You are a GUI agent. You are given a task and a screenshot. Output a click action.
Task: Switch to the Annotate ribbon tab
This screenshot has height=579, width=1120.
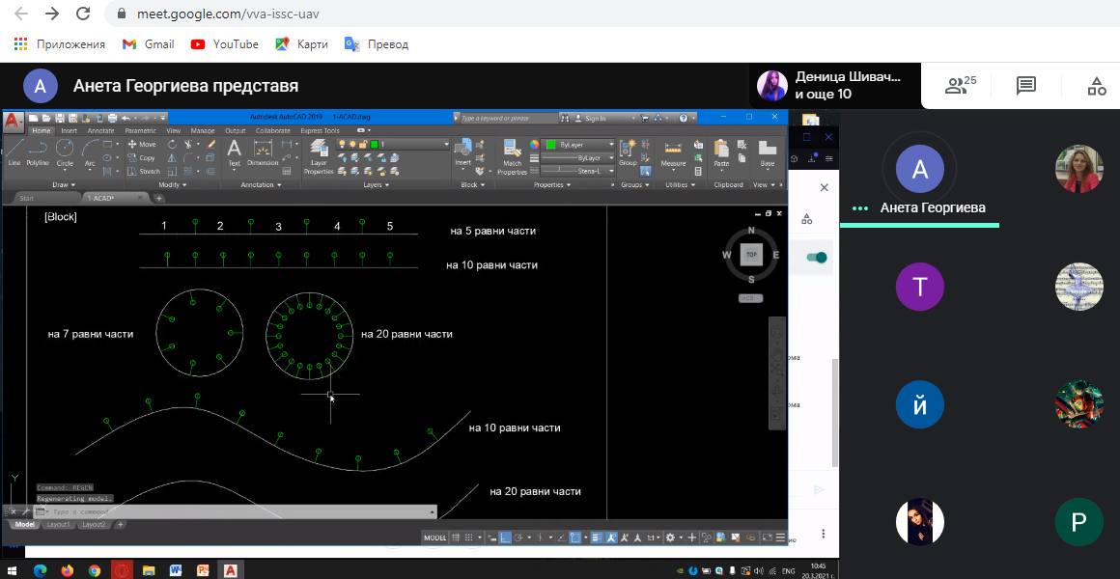(x=100, y=130)
